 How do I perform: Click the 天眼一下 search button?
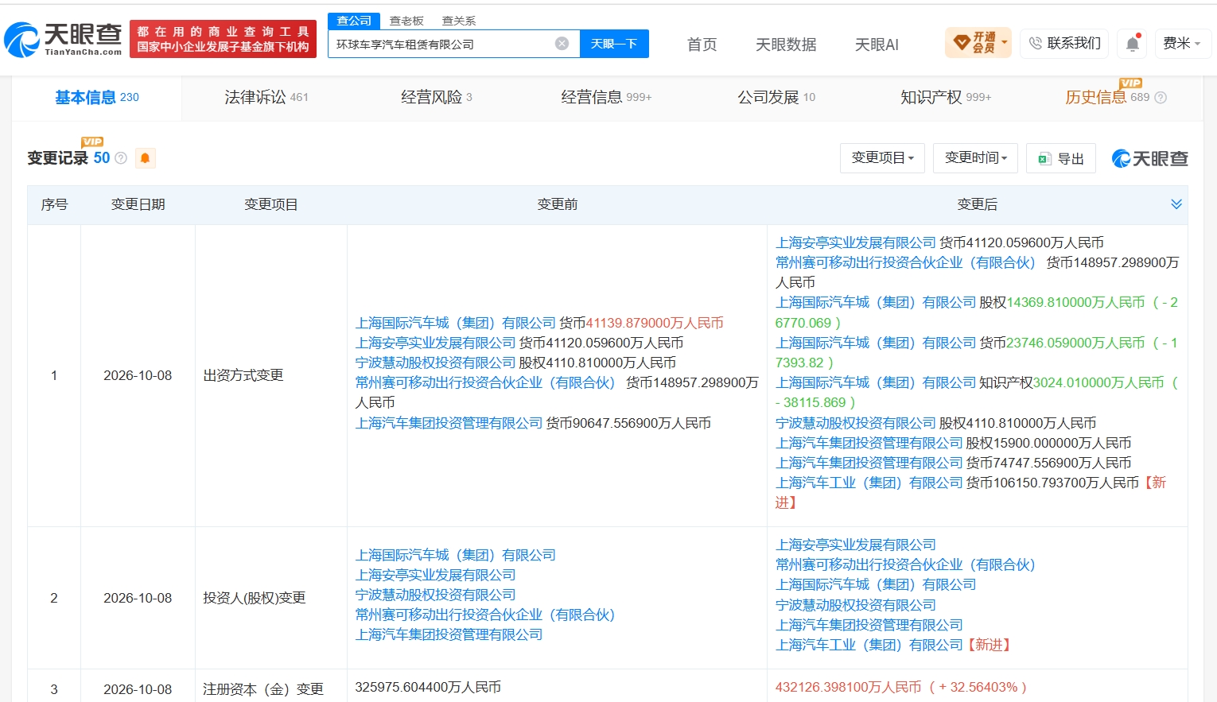click(614, 44)
